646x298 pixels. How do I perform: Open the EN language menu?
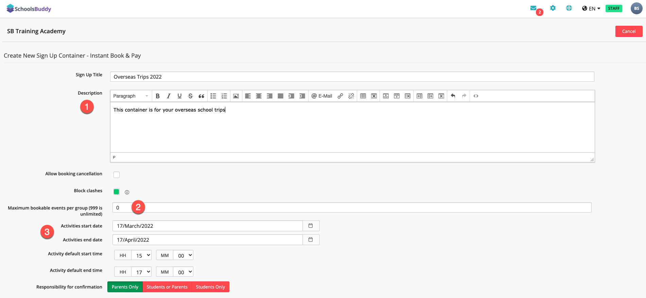(591, 8)
